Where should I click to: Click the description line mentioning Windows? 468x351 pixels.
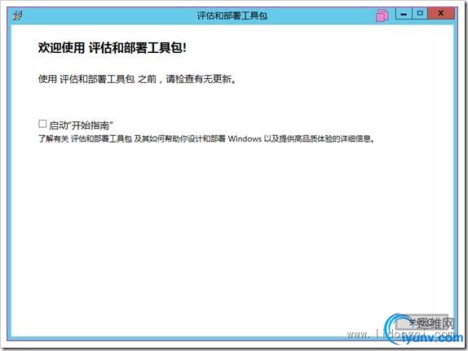pyautogui.click(x=206, y=139)
